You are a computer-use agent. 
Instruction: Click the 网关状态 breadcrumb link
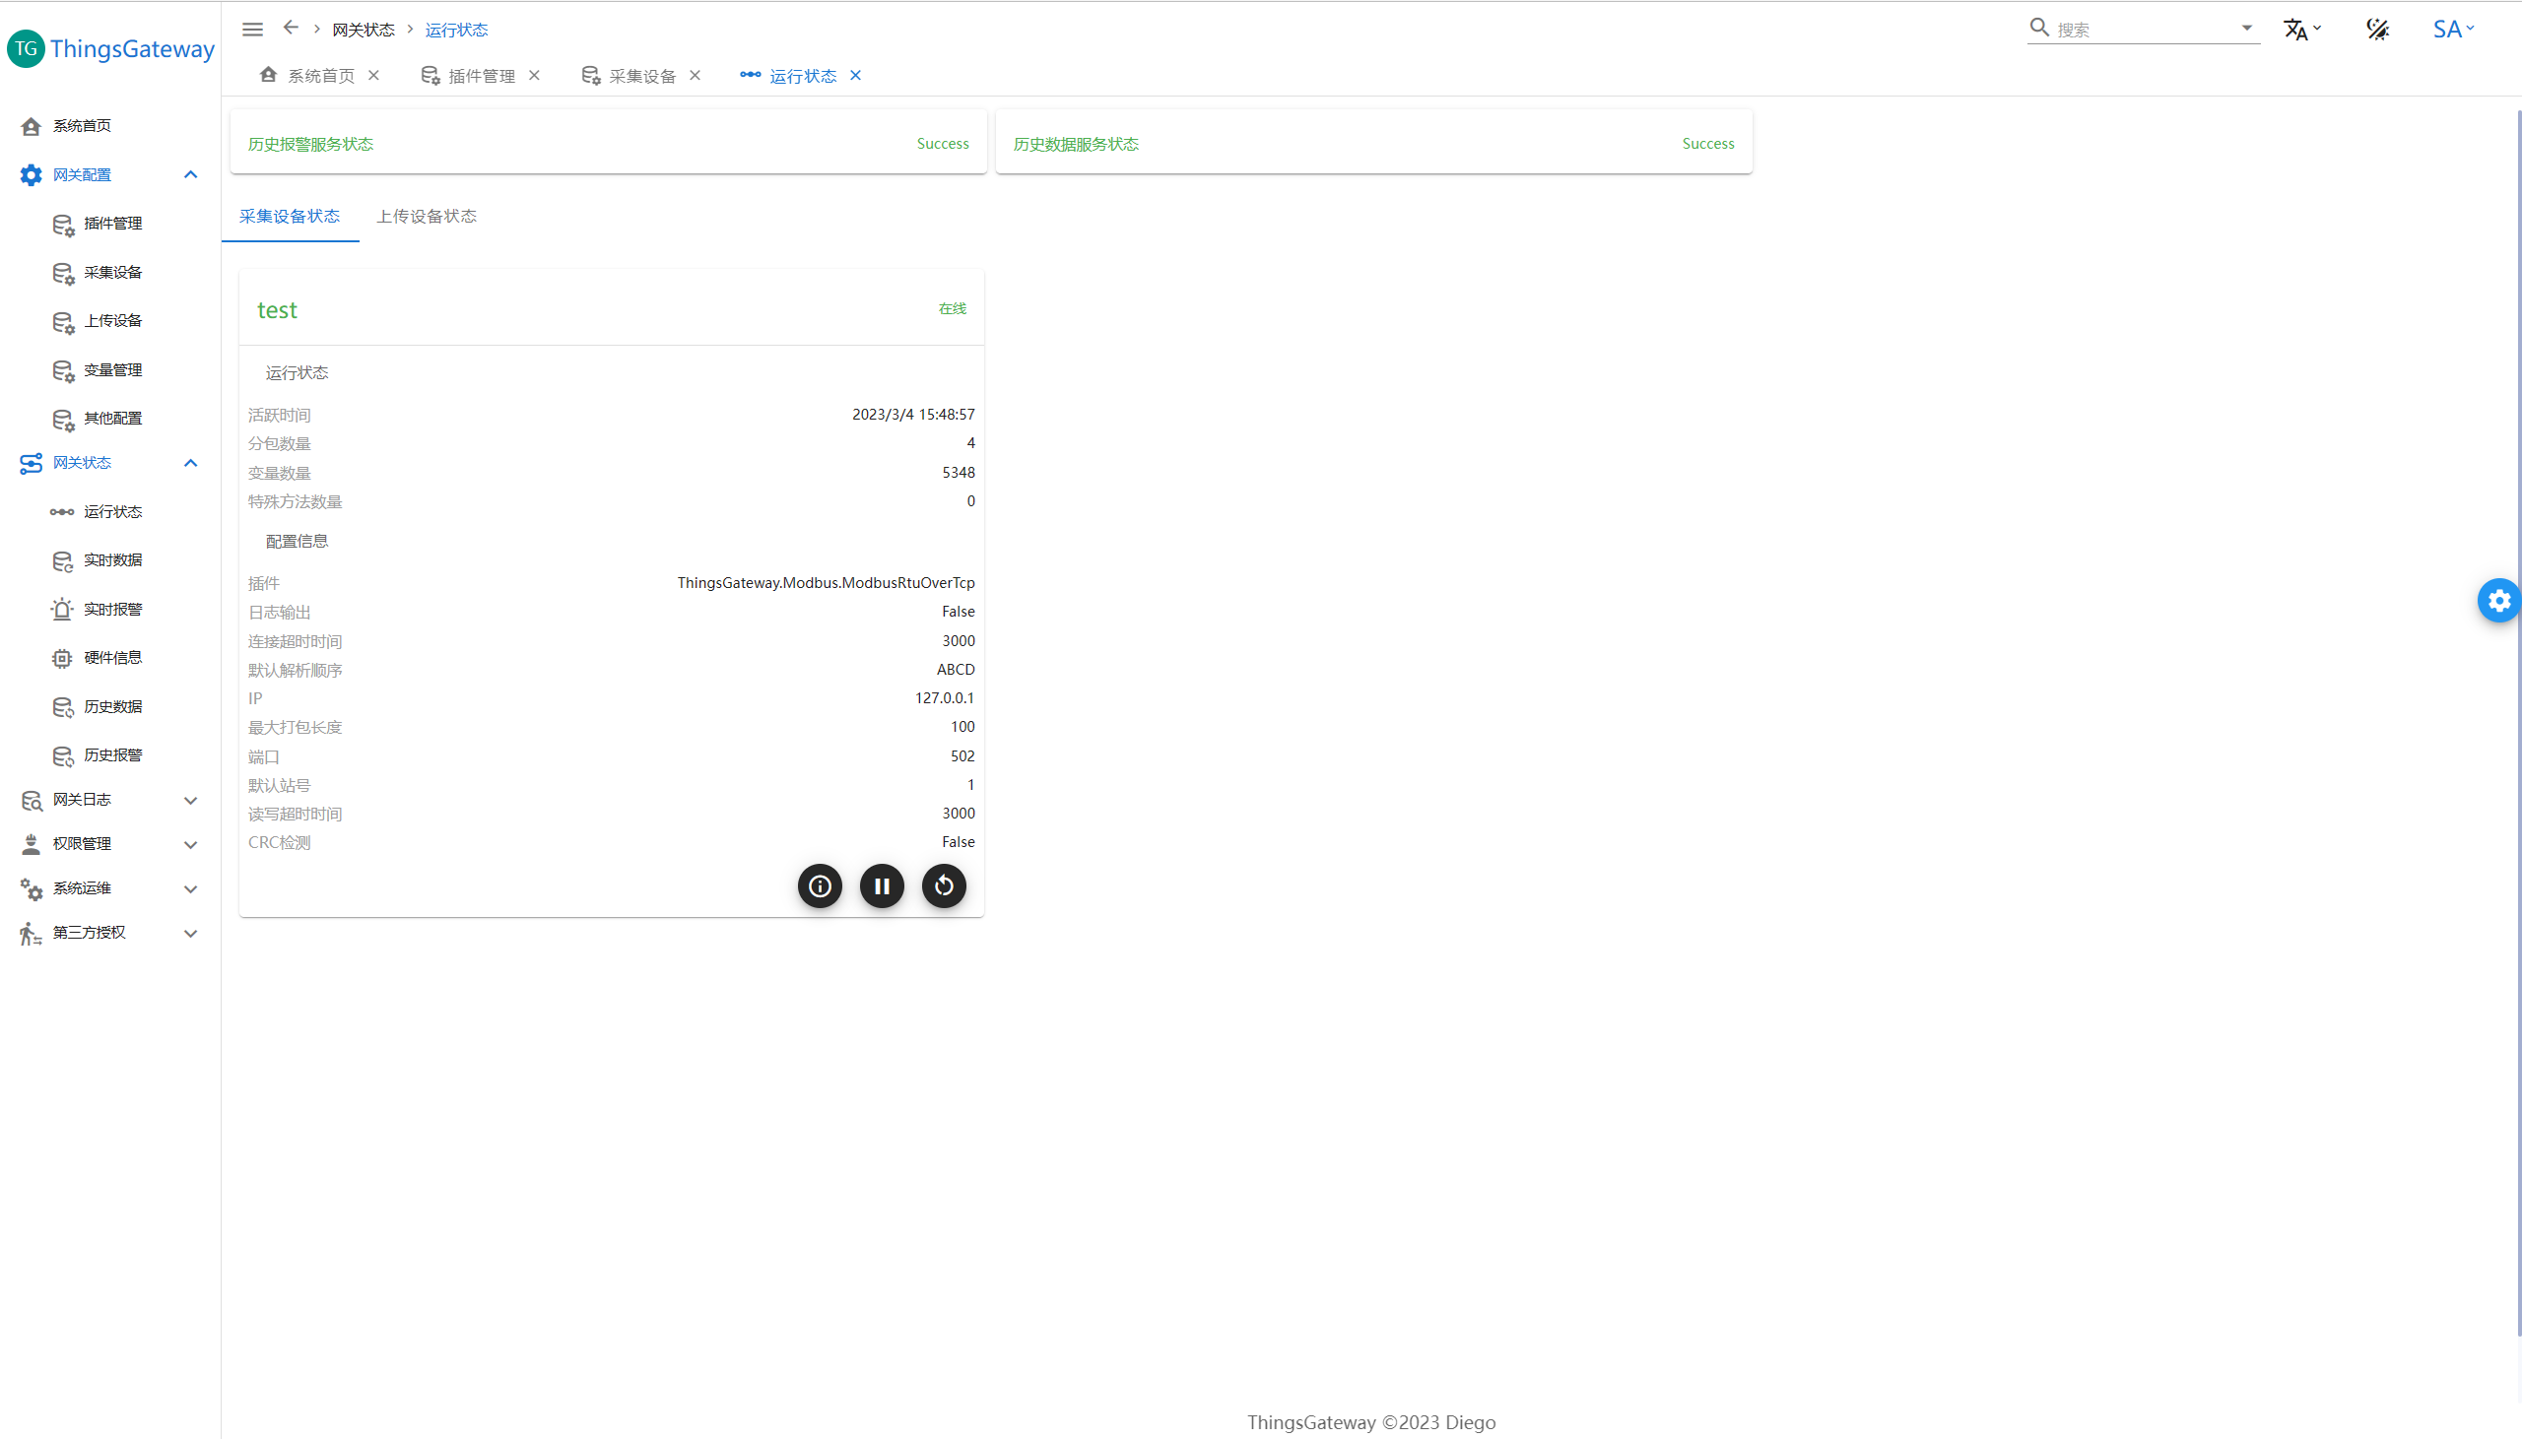363,30
